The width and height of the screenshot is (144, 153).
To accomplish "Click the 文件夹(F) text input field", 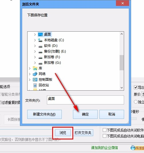I will [85, 100].
